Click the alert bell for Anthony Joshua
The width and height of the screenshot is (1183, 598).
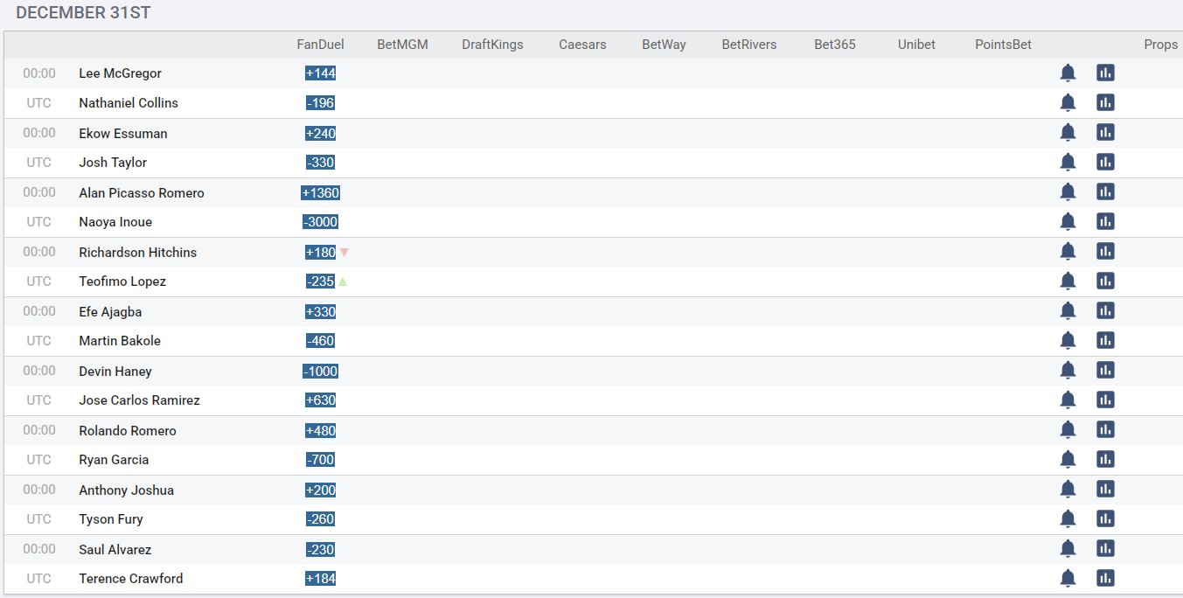(x=1068, y=490)
